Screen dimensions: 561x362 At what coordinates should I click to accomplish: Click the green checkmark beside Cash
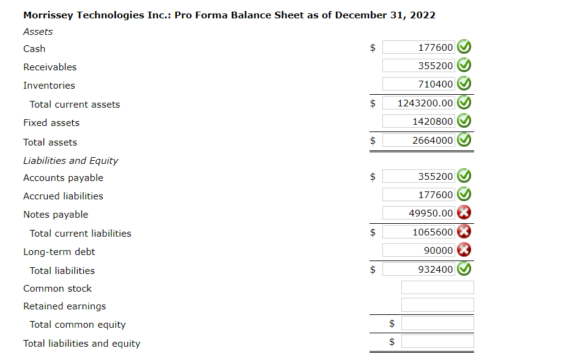[464, 46]
